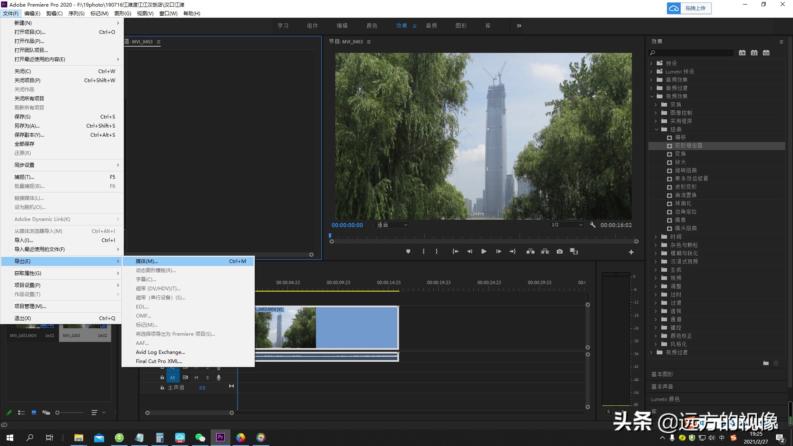Select MVI_0453 video clip in timeline
The image size is (793, 446).
(326, 327)
